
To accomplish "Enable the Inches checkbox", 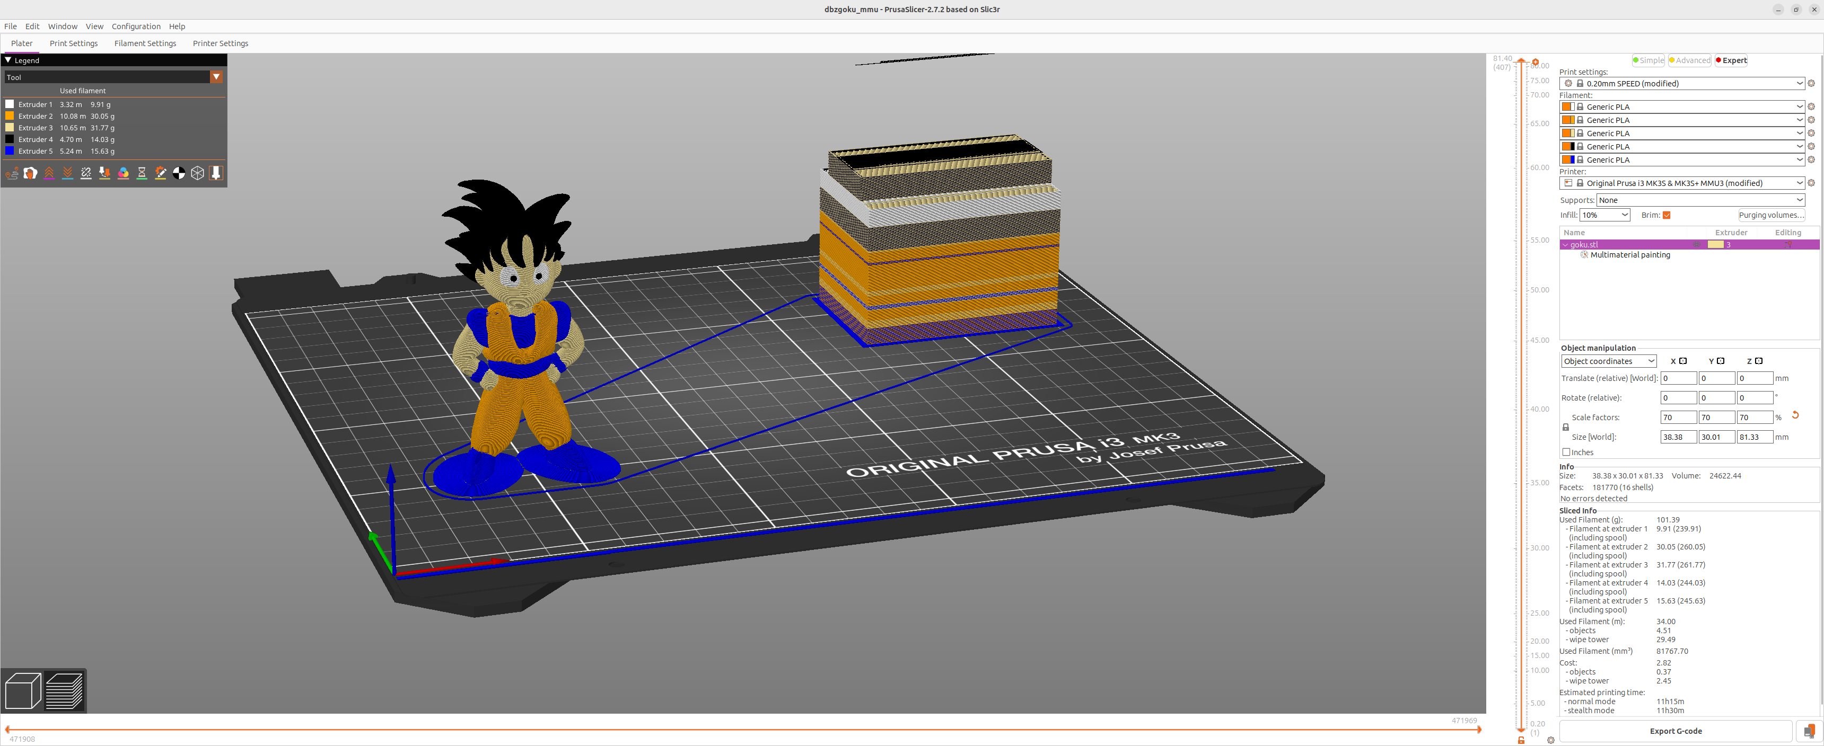I will (x=1566, y=452).
